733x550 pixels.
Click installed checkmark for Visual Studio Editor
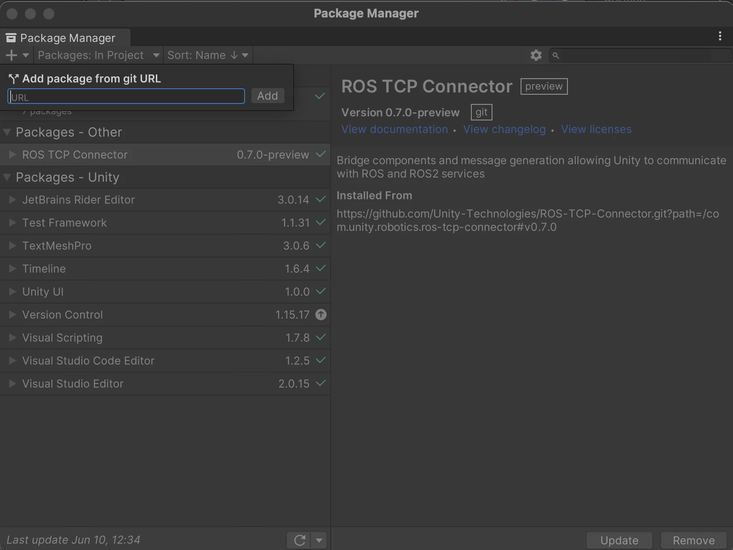pyautogui.click(x=321, y=384)
